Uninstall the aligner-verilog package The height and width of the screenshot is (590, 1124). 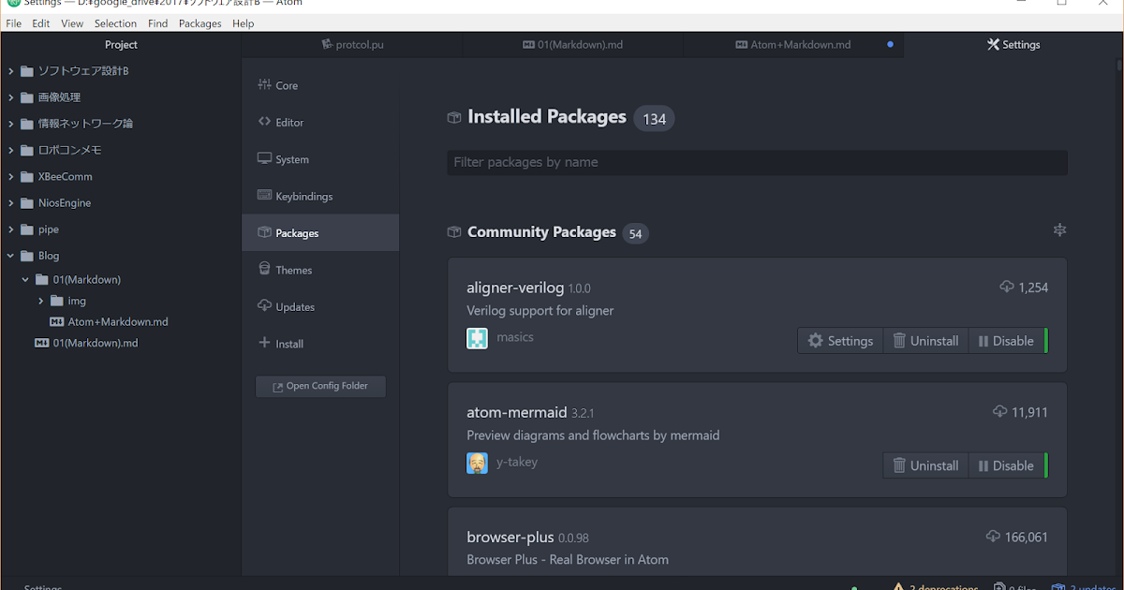(925, 341)
